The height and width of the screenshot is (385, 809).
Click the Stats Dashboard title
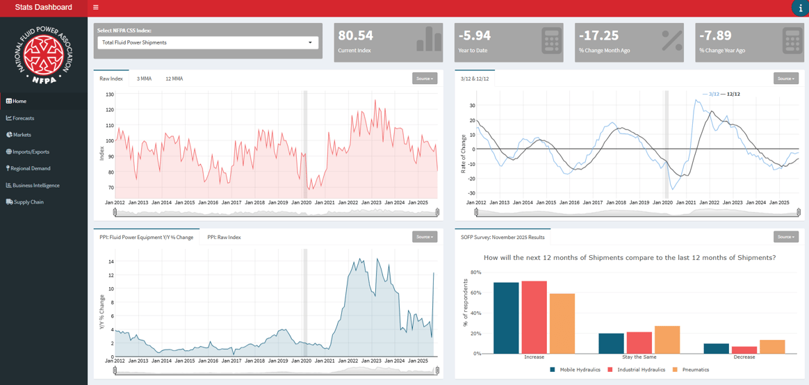click(x=44, y=8)
